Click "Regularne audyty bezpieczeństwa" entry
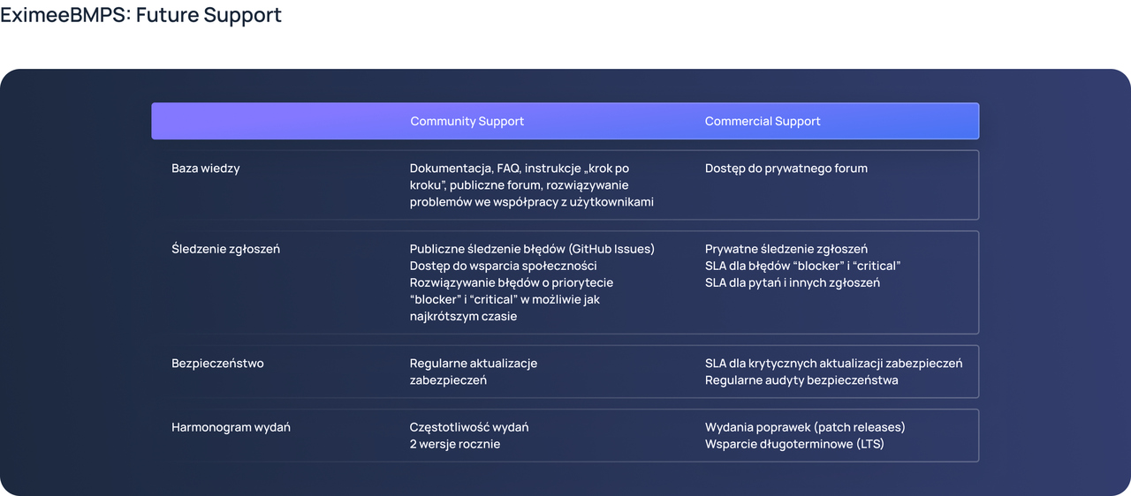This screenshot has width=1131, height=496. coord(801,380)
